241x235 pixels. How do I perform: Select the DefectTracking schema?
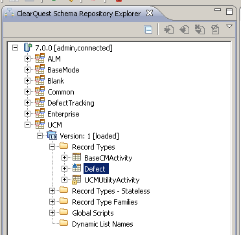(x=71, y=103)
